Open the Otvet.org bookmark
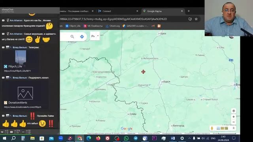The width and height of the screenshot is (253, 142). [x=113, y=26]
